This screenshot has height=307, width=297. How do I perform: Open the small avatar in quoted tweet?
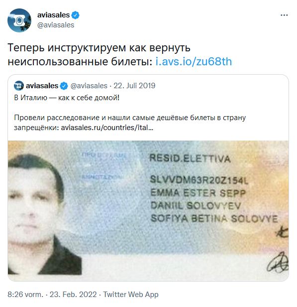[19, 86]
